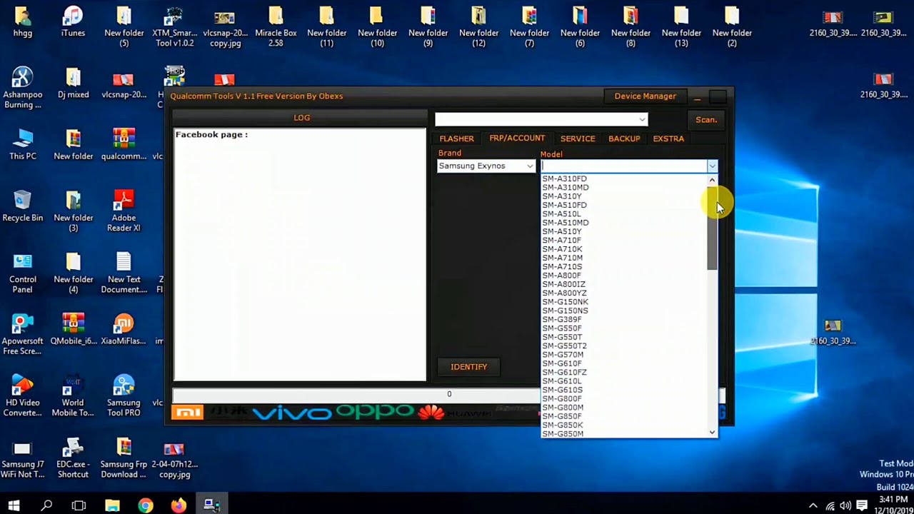914x514 pixels.
Task: Select the hhgg folder on the desktop
Action: 22,21
